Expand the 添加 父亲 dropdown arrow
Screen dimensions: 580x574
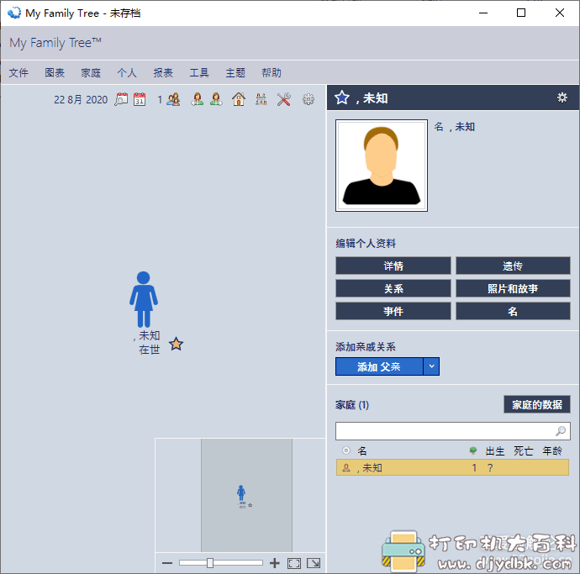(431, 366)
